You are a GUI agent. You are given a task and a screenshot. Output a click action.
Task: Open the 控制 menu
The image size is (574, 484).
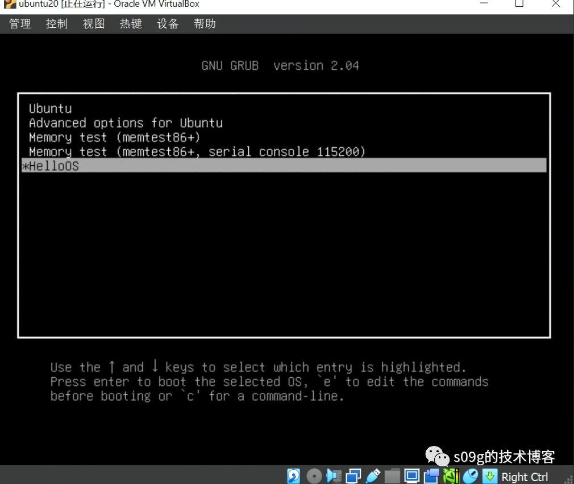click(57, 24)
